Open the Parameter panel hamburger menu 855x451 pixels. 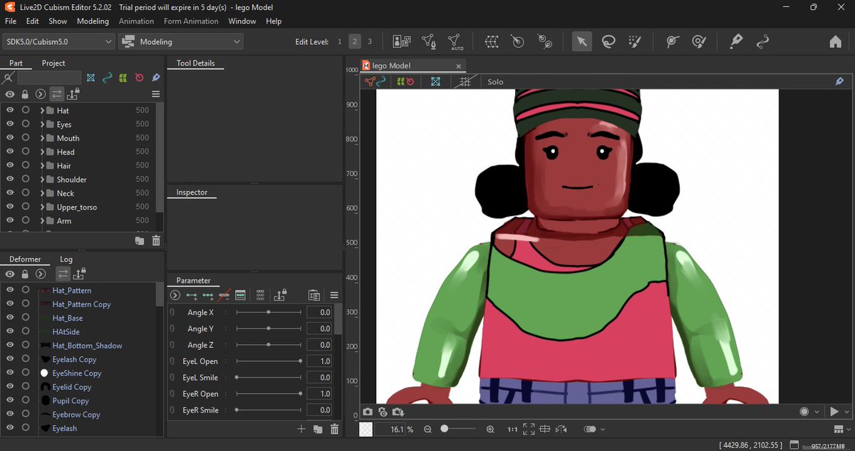pyautogui.click(x=333, y=295)
